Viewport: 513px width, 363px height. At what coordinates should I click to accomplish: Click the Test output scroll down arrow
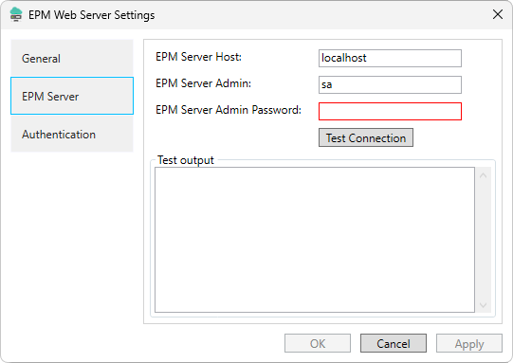click(x=484, y=305)
